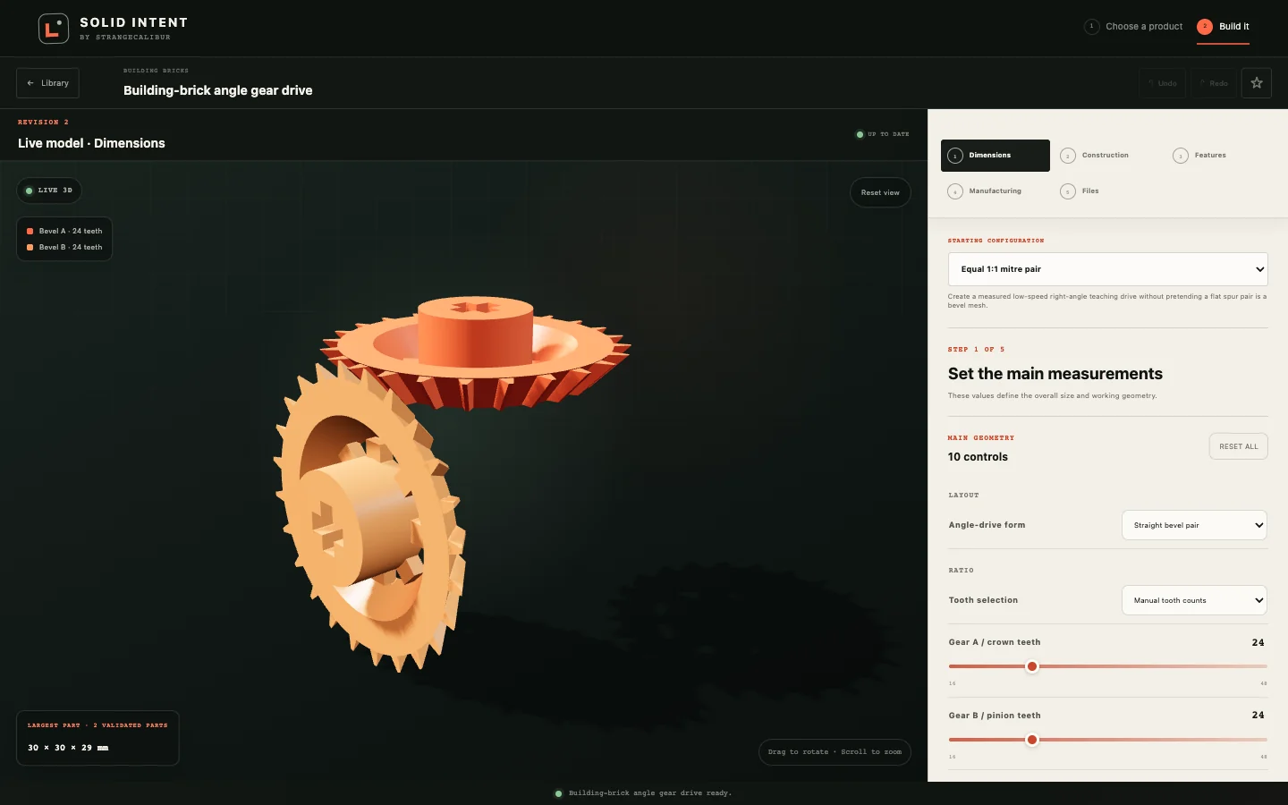Favorite this product with the star icon
The width and height of the screenshot is (1288, 805).
click(1257, 83)
